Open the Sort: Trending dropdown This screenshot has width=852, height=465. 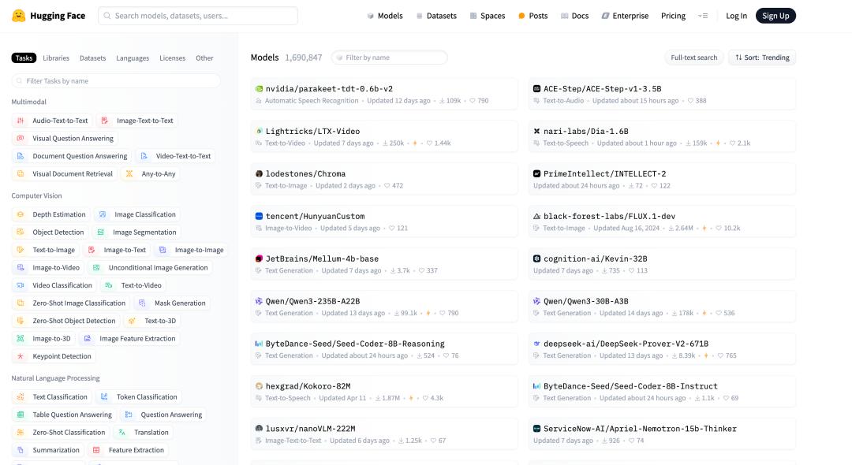pyautogui.click(x=762, y=58)
